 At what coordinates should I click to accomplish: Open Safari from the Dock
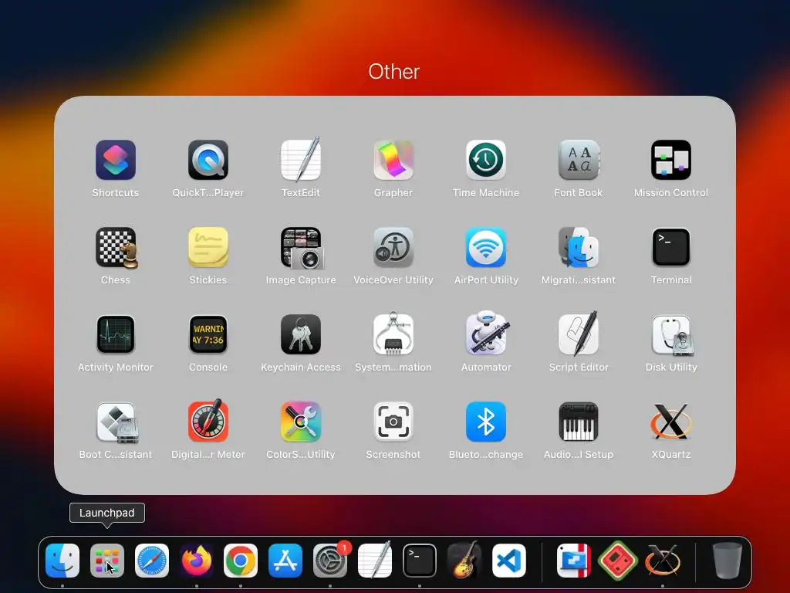click(x=152, y=561)
